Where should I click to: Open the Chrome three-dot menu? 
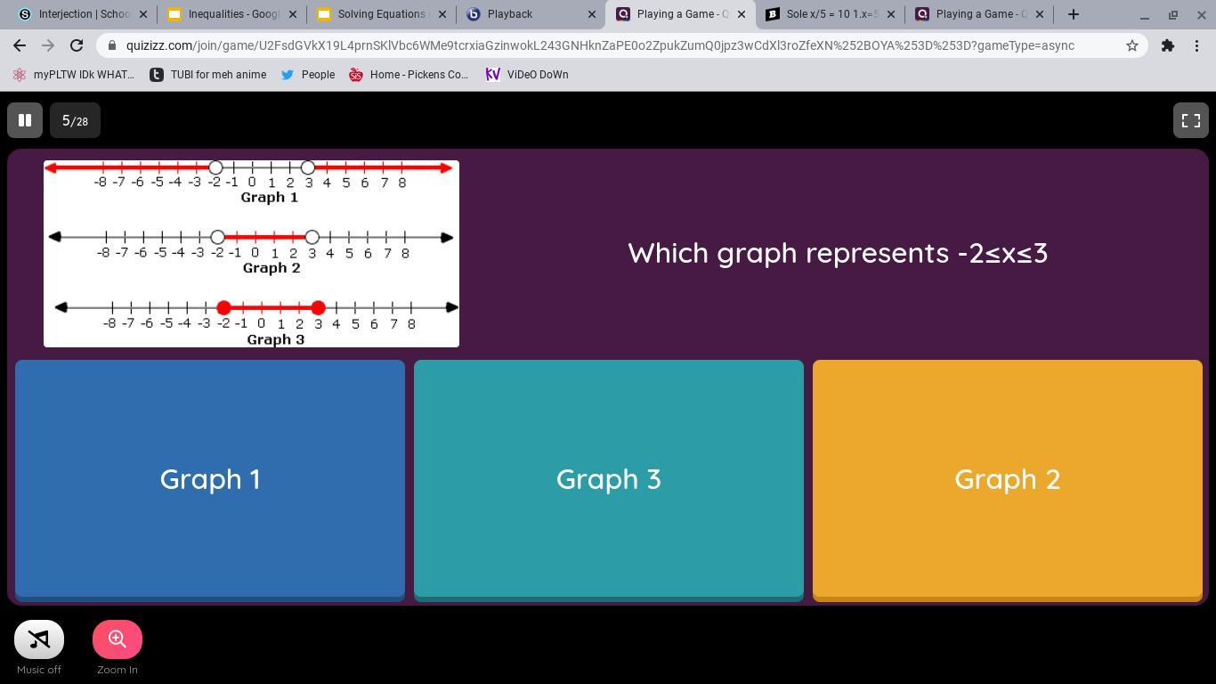tap(1197, 45)
